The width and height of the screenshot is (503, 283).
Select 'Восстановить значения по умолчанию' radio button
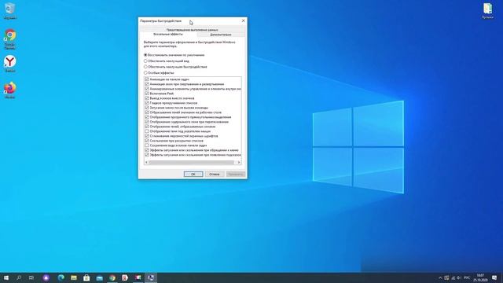point(145,55)
